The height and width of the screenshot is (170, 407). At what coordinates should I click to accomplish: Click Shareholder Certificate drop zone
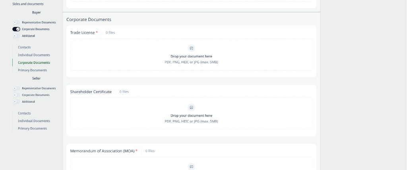191,114
